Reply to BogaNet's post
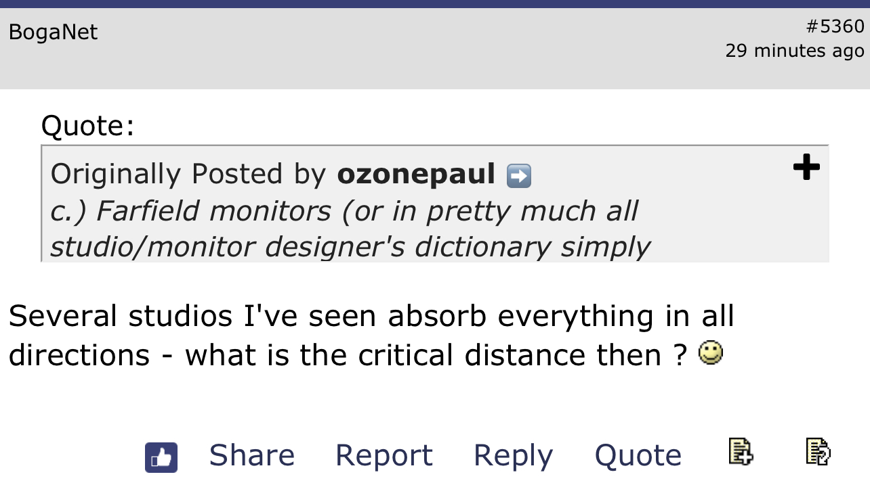This screenshot has height=485, width=870. click(x=513, y=455)
